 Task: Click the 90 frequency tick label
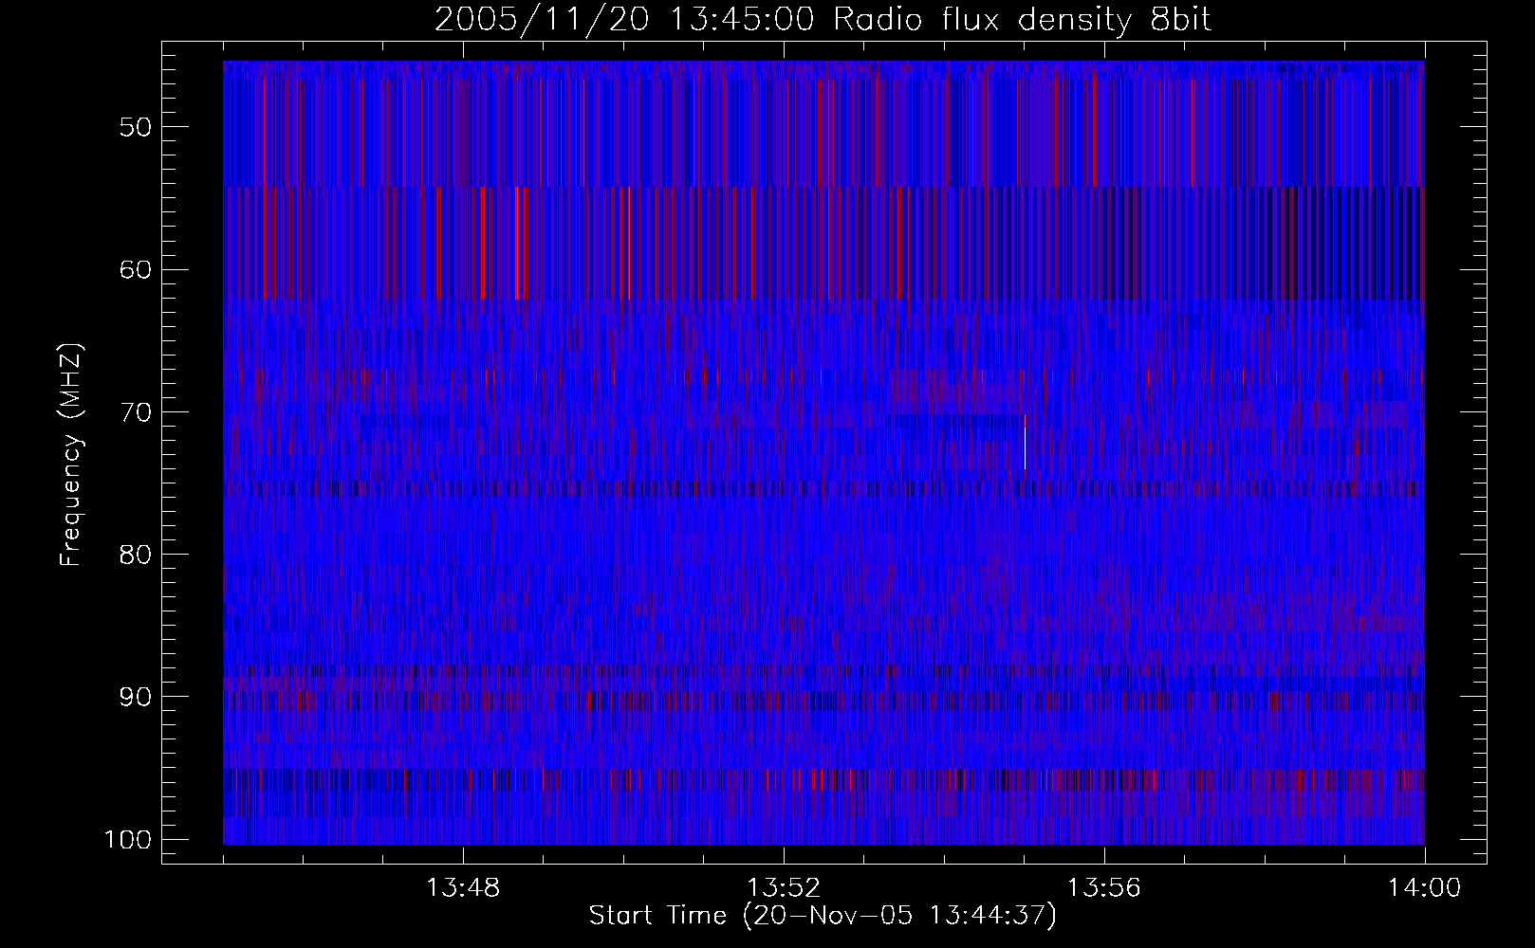tap(136, 697)
